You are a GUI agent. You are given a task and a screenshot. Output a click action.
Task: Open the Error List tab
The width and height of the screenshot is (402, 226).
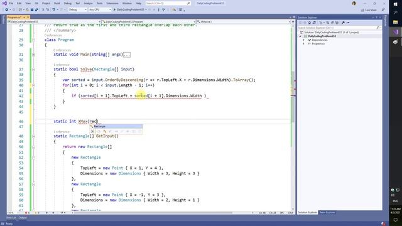(x=11, y=218)
